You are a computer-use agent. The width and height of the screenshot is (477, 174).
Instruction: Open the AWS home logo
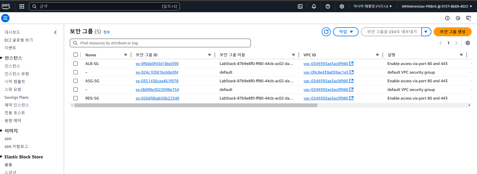tap(6, 6)
